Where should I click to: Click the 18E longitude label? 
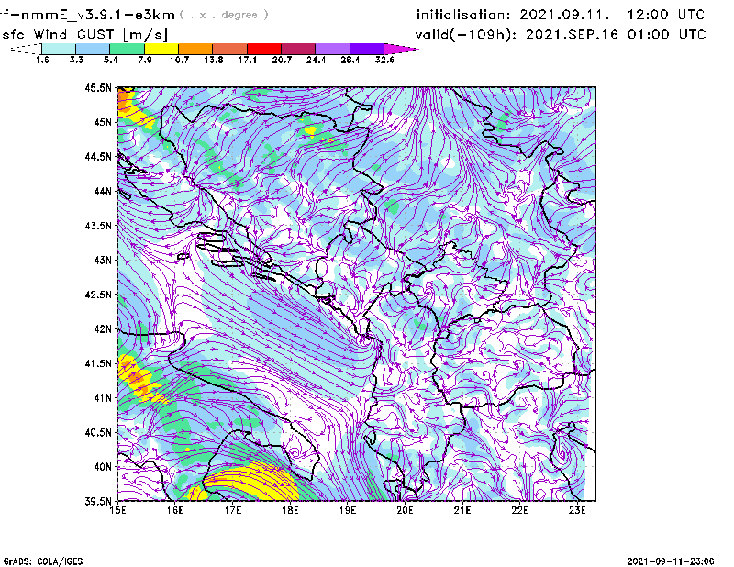click(290, 510)
